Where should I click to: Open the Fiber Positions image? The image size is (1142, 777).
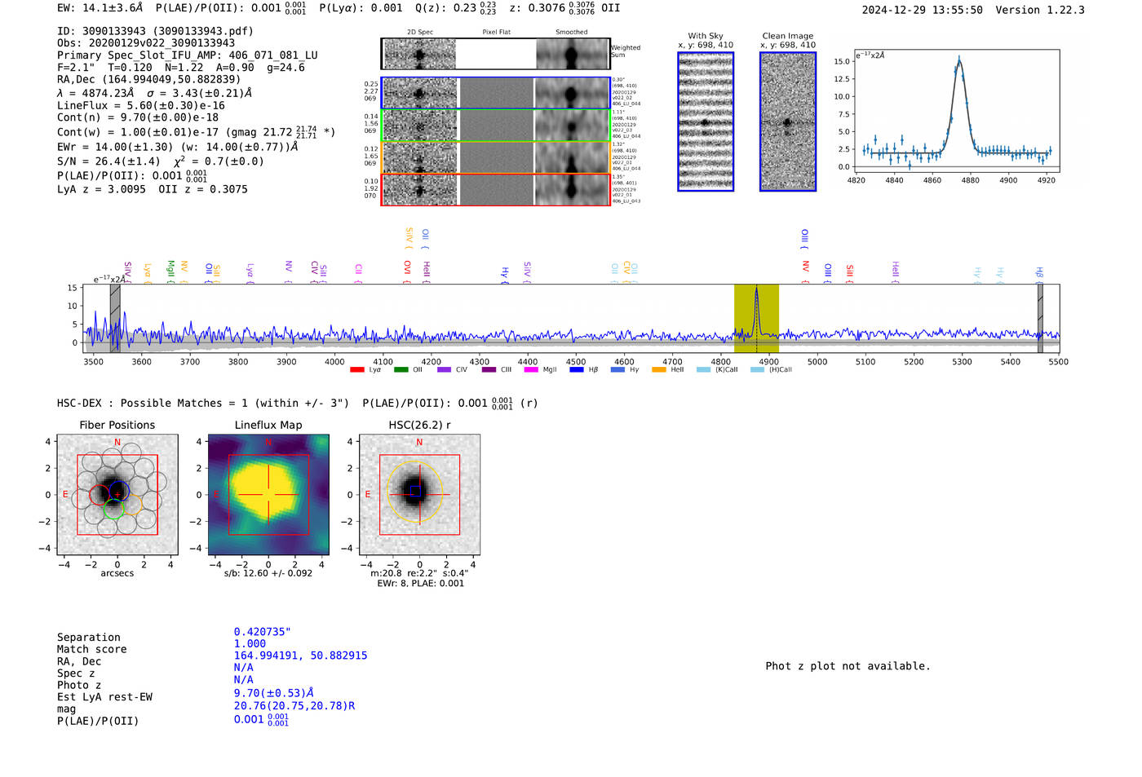click(117, 494)
